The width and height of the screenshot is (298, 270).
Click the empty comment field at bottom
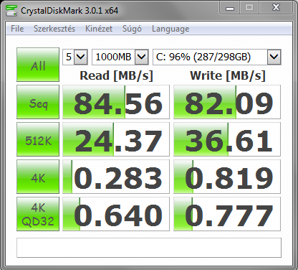tap(149, 248)
